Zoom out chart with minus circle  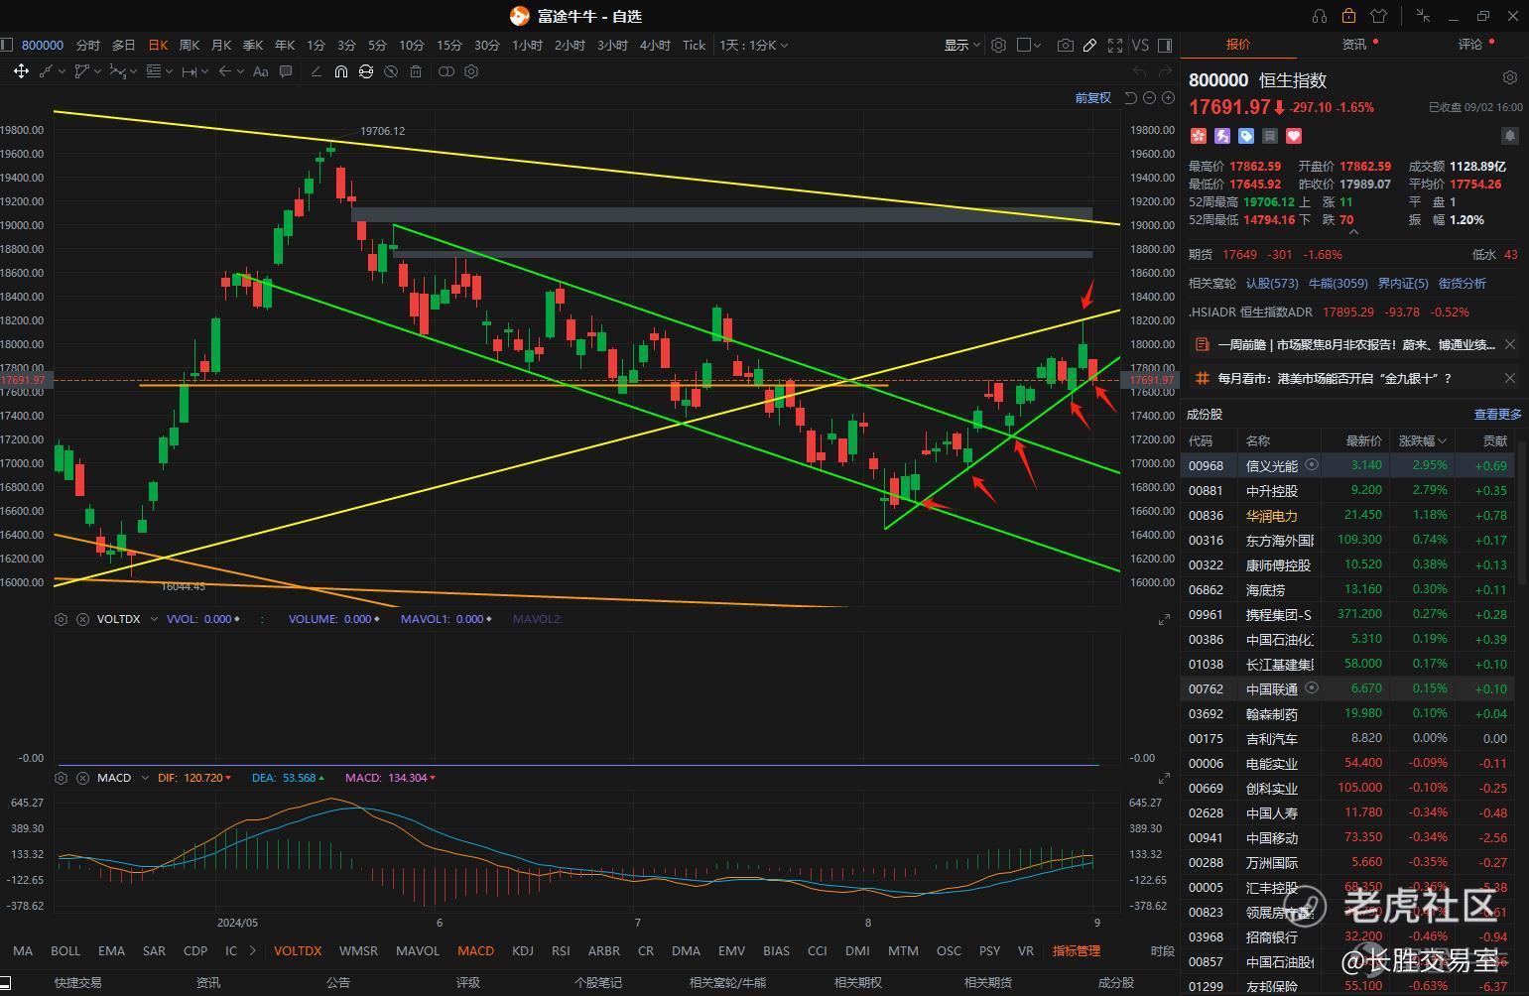pyautogui.click(x=1149, y=97)
